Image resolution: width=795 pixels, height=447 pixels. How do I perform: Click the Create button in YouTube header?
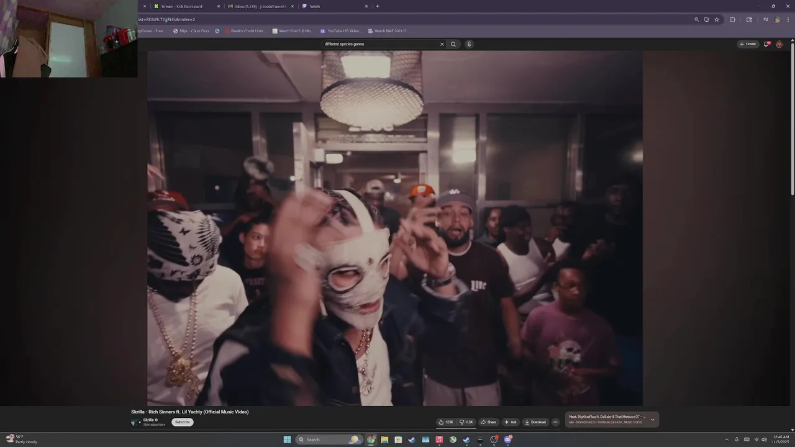pos(748,44)
